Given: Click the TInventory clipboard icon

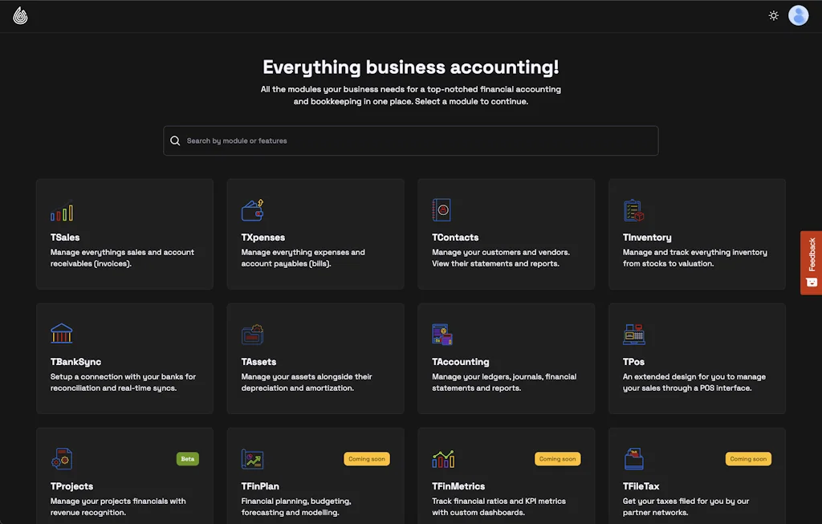Looking at the screenshot, I should [x=633, y=209].
